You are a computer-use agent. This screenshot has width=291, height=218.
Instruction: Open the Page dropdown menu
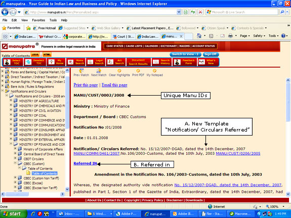245,36
